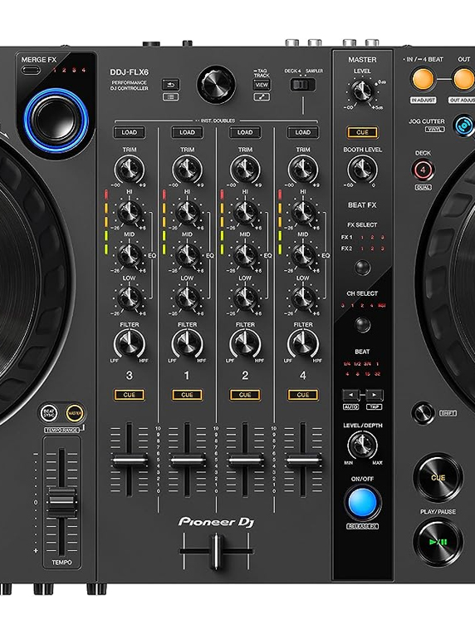The width and height of the screenshot is (475, 635).
Task: Click the blue Jog Cutter button
Action: click(x=463, y=126)
